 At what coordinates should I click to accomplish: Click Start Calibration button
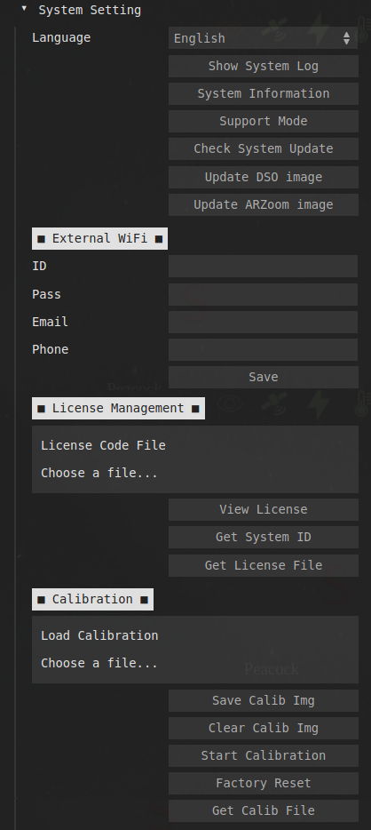coord(264,756)
